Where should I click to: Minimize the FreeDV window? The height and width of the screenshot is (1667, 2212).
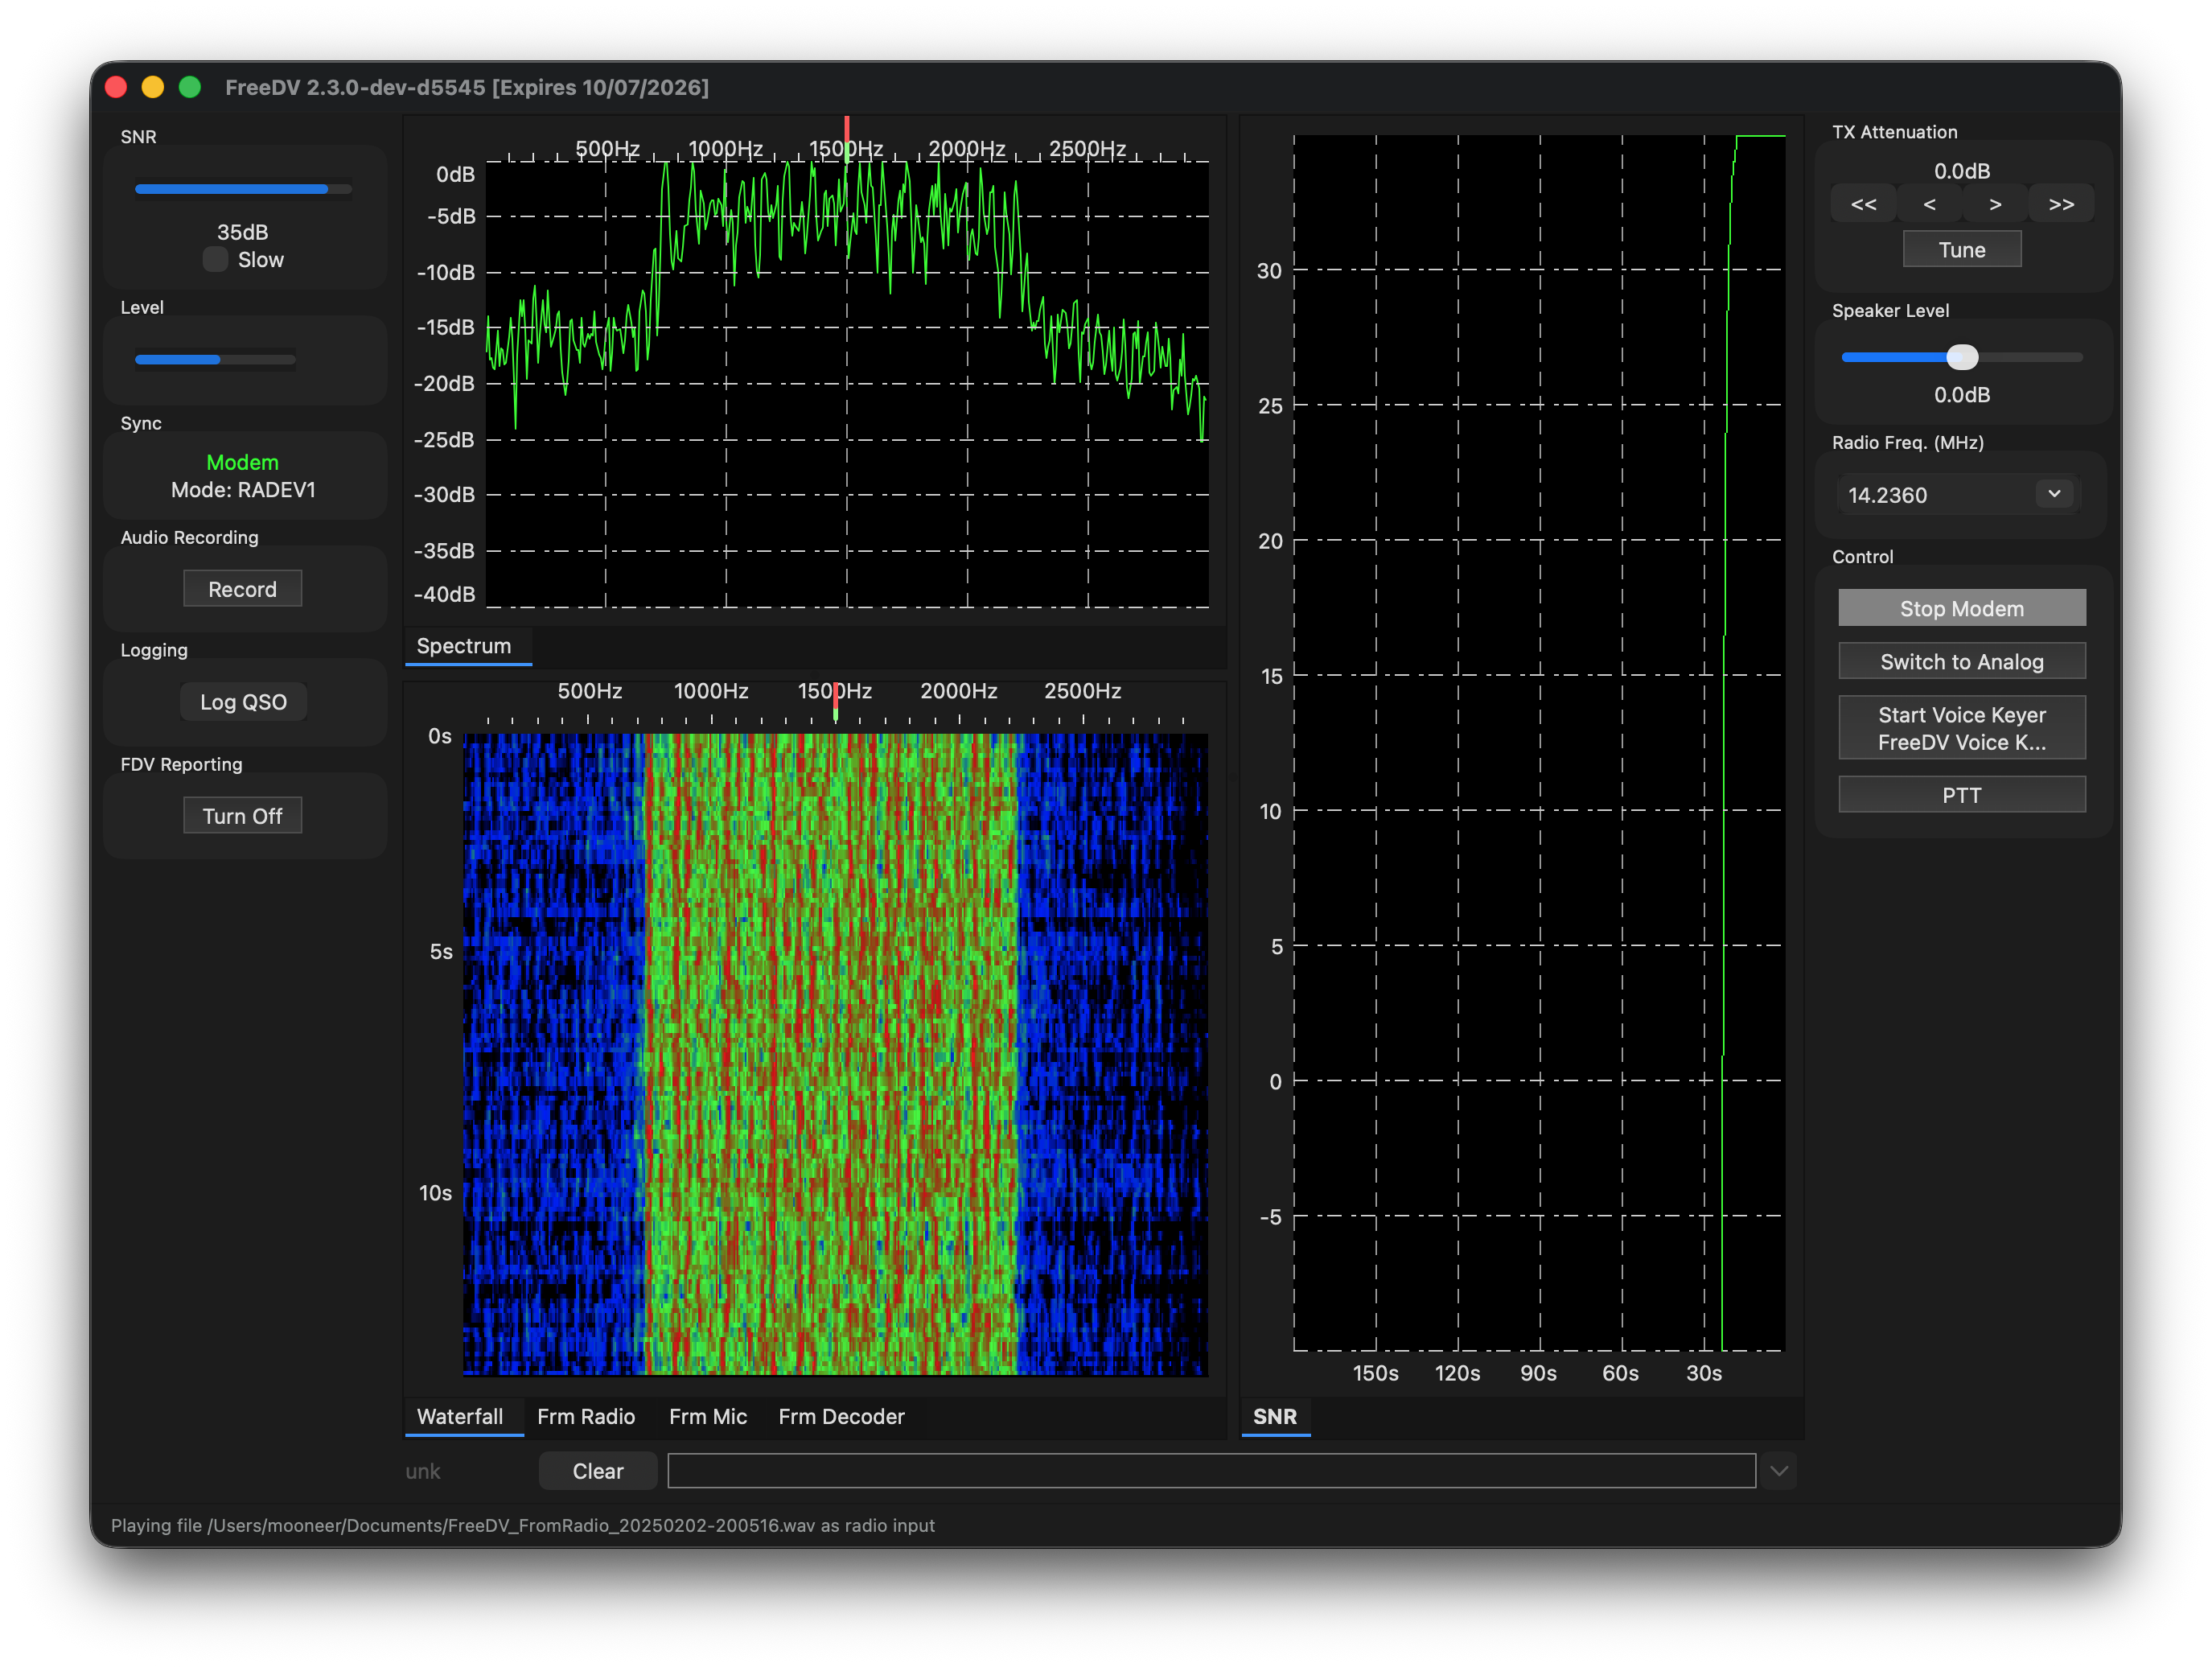[x=153, y=87]
